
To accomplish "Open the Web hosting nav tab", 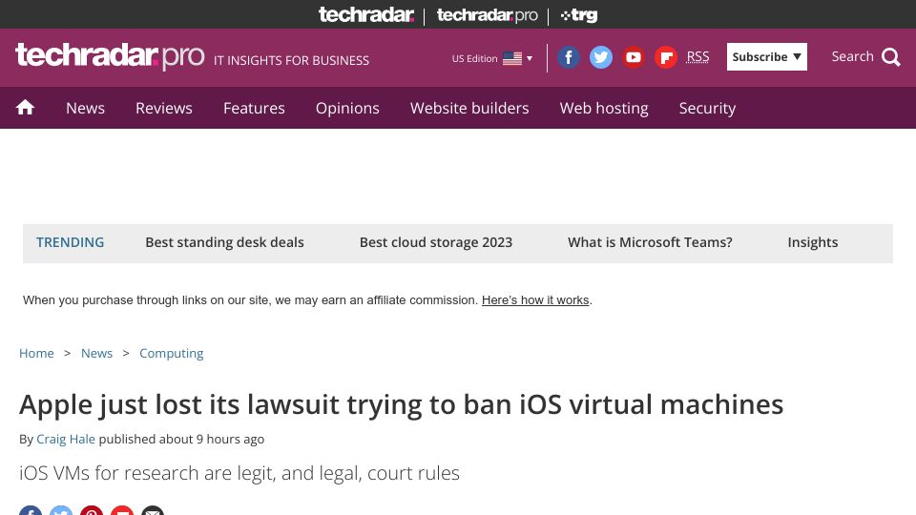I will (x=604, y=108).
